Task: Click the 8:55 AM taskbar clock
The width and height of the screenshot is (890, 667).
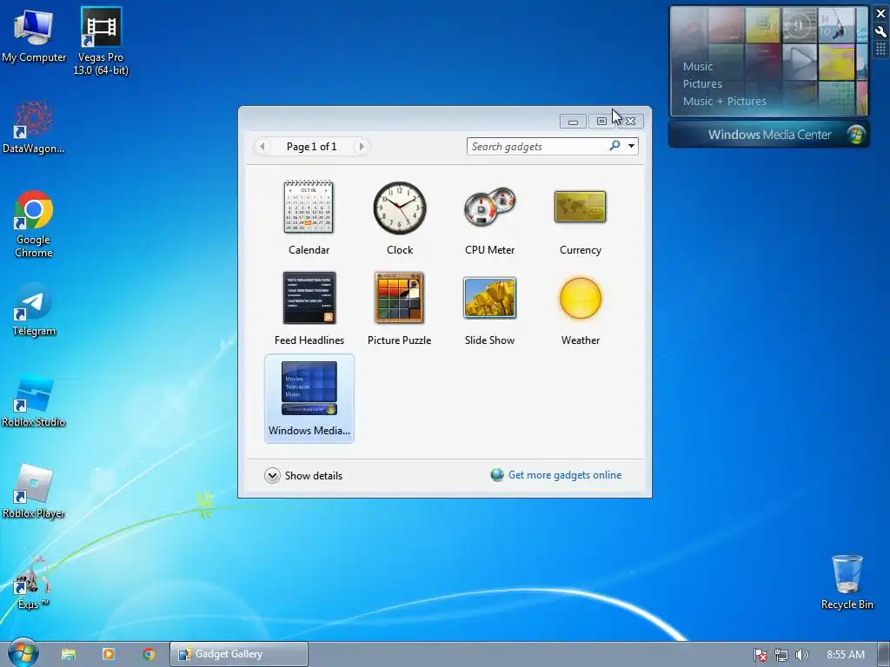Action: (x=845, y=655)
